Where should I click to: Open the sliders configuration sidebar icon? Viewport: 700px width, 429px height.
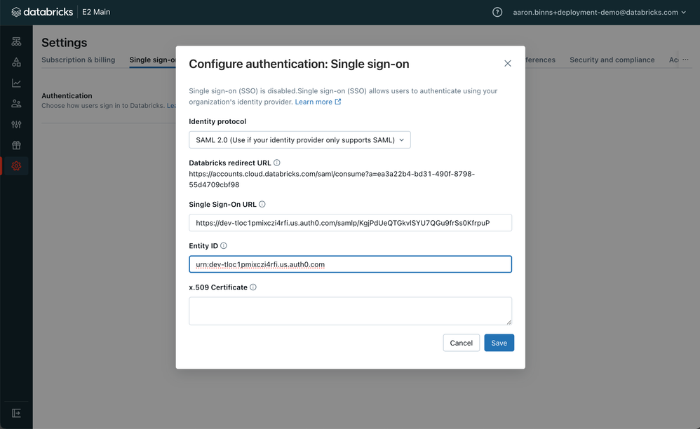(x=16, y=124)
